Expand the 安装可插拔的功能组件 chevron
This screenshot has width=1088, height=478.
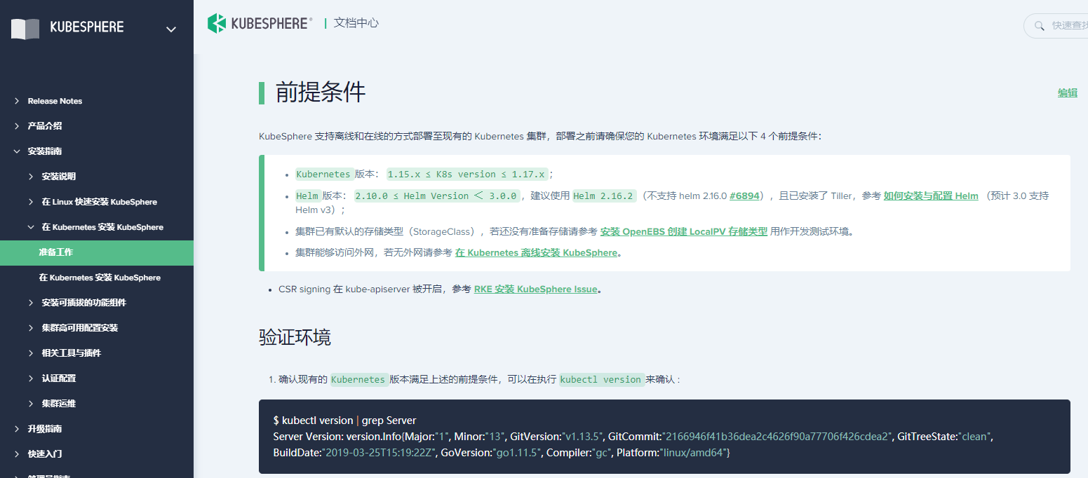coord(30,303)
